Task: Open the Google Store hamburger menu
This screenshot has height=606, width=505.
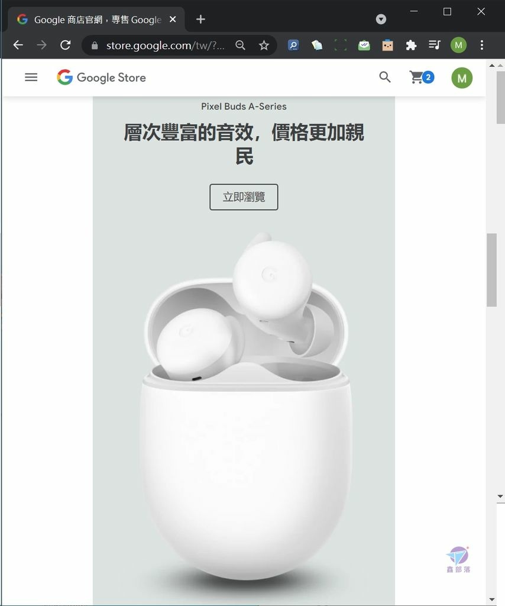Action: [x=31, y=78]
